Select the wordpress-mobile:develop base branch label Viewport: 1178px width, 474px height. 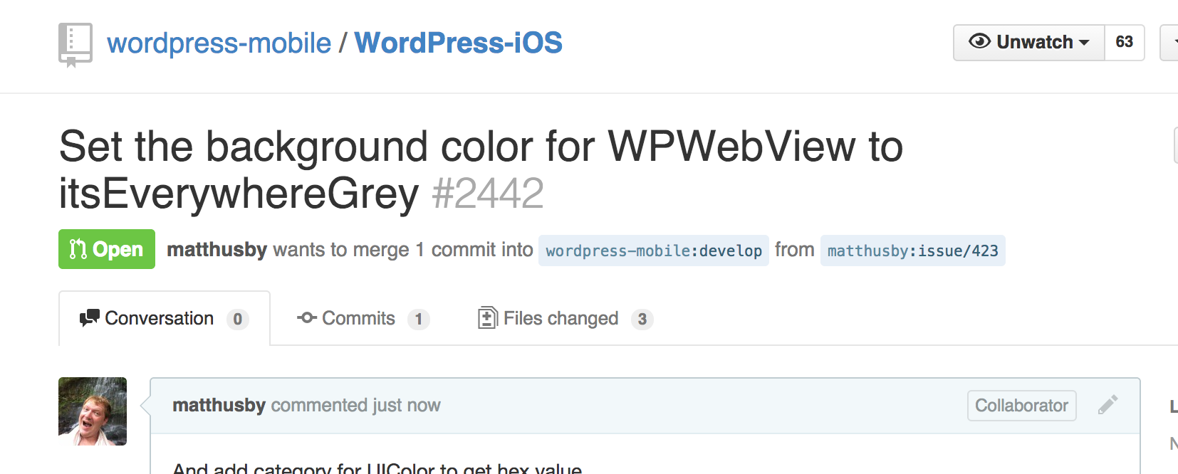[653, 251]
